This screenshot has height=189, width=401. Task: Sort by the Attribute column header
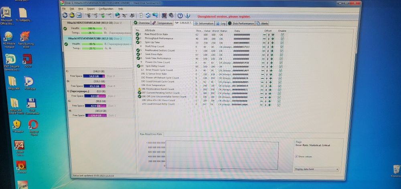tap(150, 30)
